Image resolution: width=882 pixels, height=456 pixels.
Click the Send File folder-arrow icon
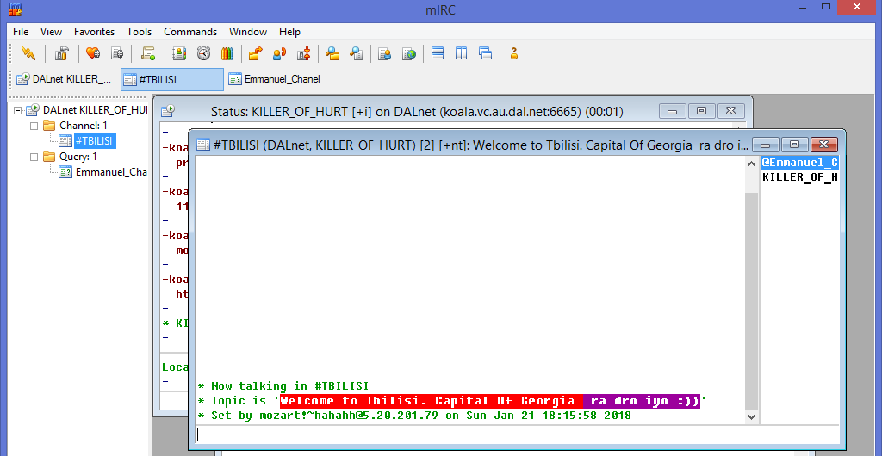[x=256, y=53]
